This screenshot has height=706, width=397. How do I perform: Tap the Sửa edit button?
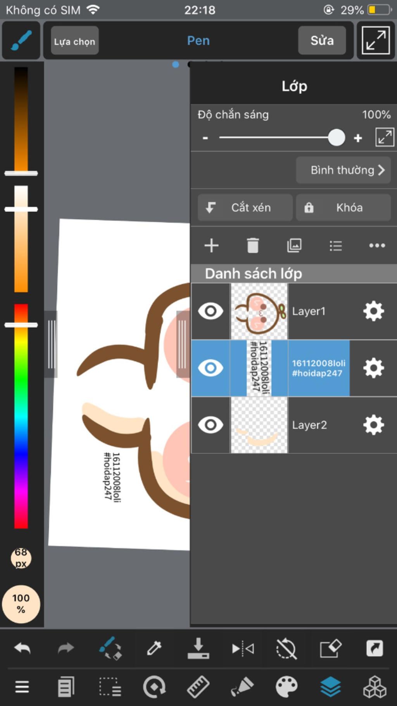tap(322, 40)
